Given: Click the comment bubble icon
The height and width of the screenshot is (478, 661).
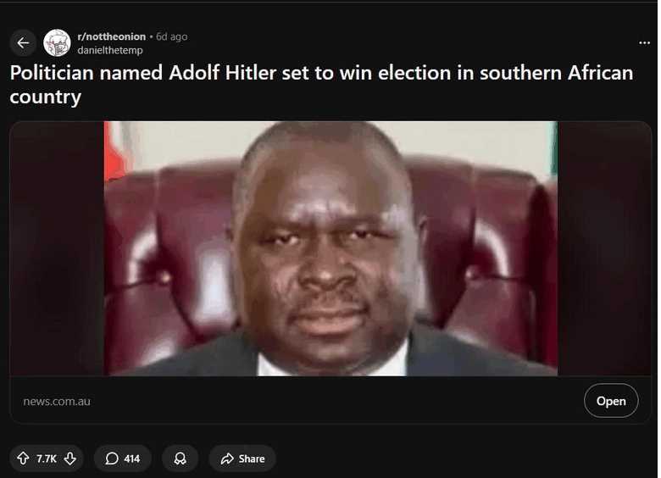Looking at the screenshot, I should (x=112, y=459).
